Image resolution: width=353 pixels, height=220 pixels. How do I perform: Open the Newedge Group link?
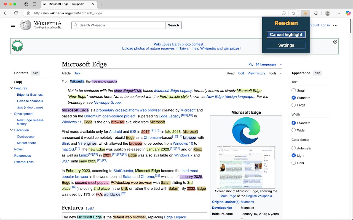point(107,103)
